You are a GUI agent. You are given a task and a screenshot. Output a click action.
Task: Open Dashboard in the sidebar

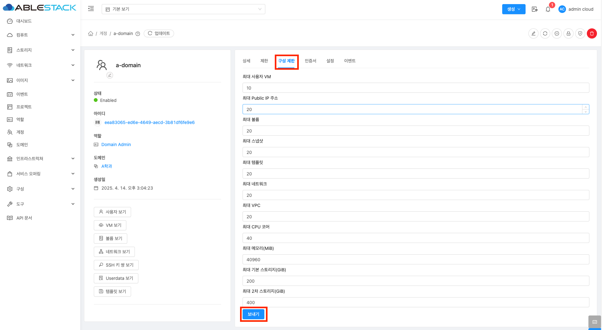tap(24, 21)
